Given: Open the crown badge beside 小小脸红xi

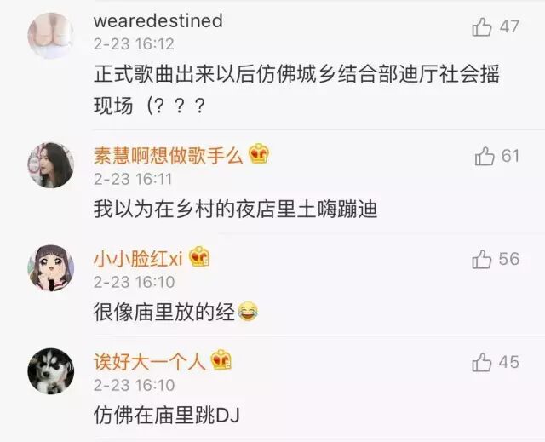Looking at the screenshot, I should point(199,256).
